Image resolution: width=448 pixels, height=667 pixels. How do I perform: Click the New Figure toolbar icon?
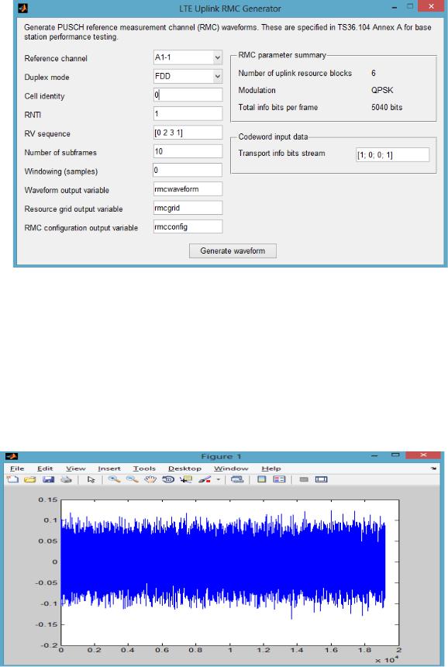[x=12, y=479]
